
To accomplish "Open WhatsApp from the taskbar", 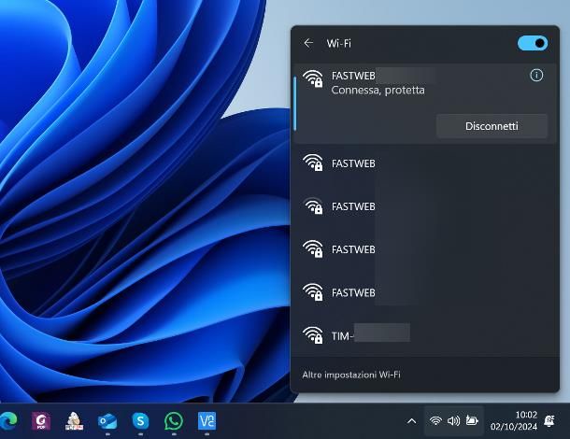I will click(174, 421).
